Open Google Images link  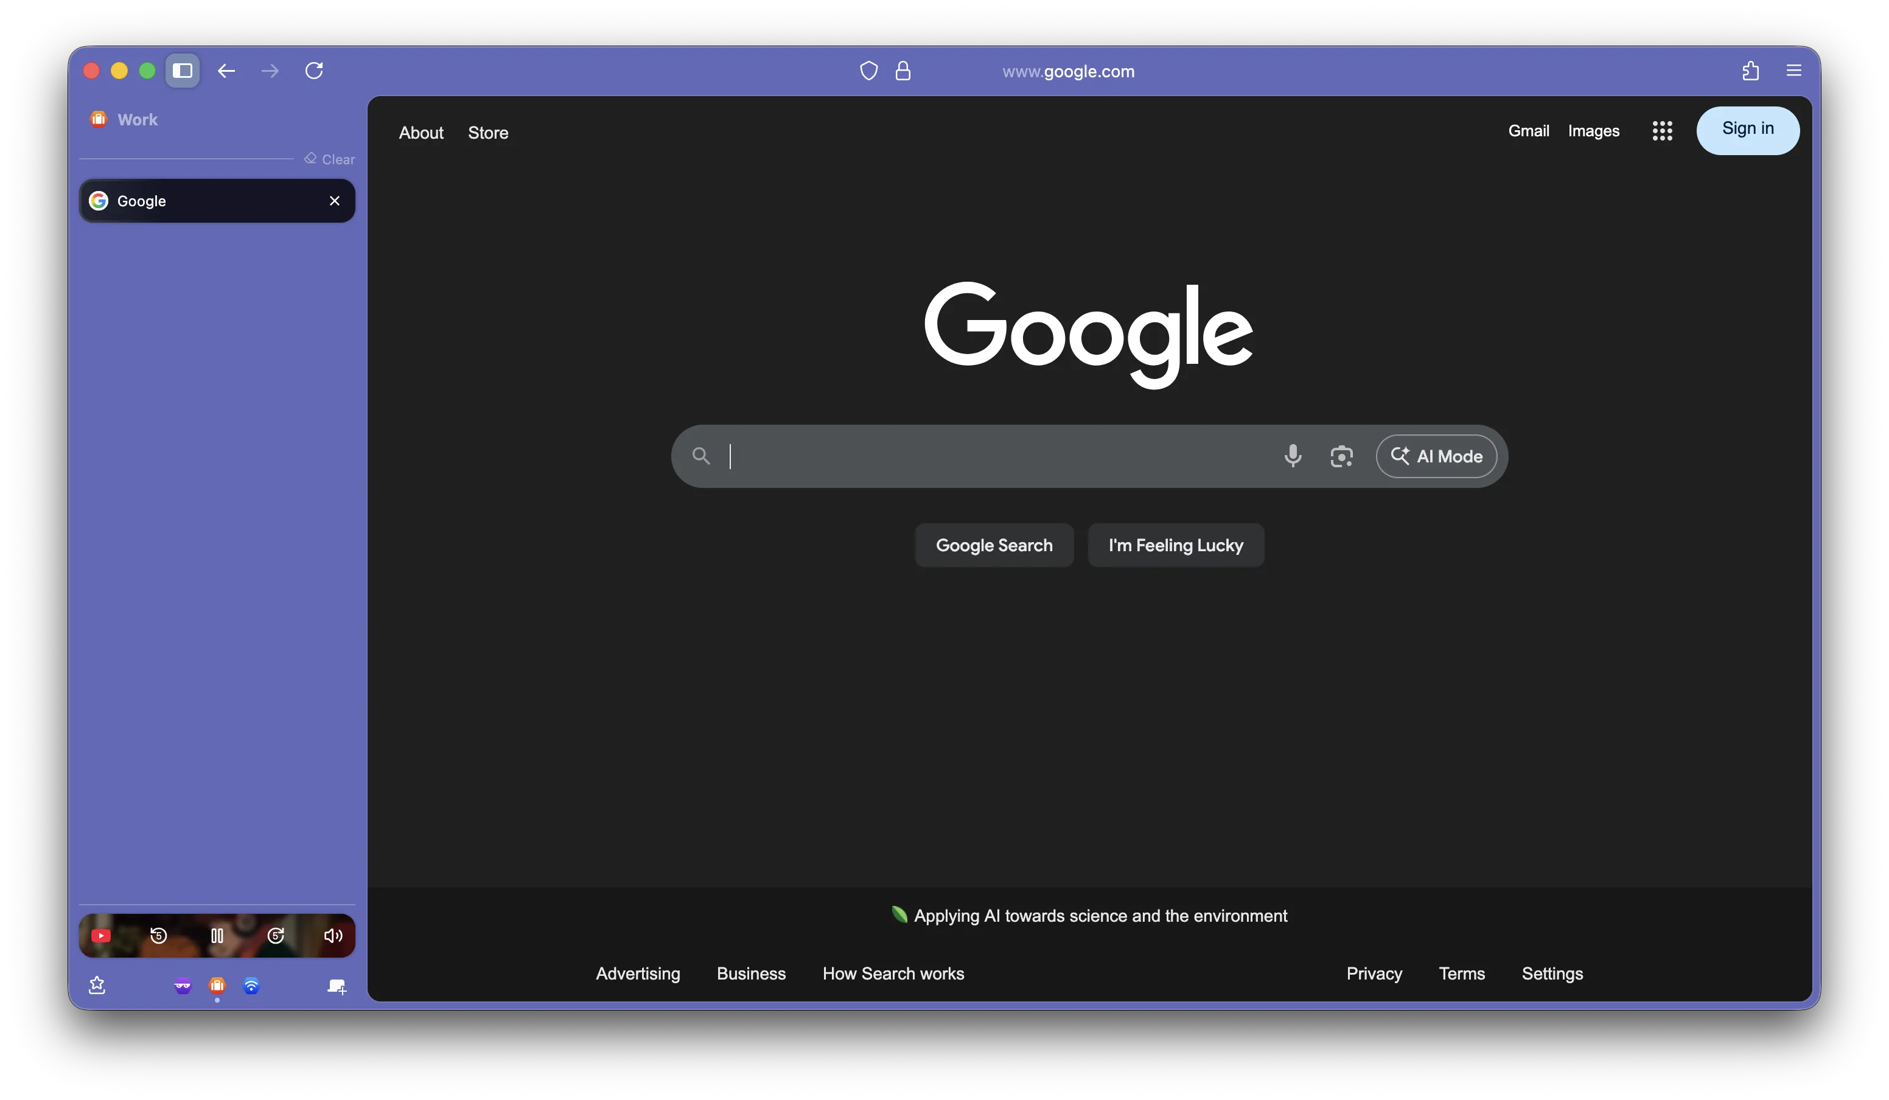(1594, 130)
